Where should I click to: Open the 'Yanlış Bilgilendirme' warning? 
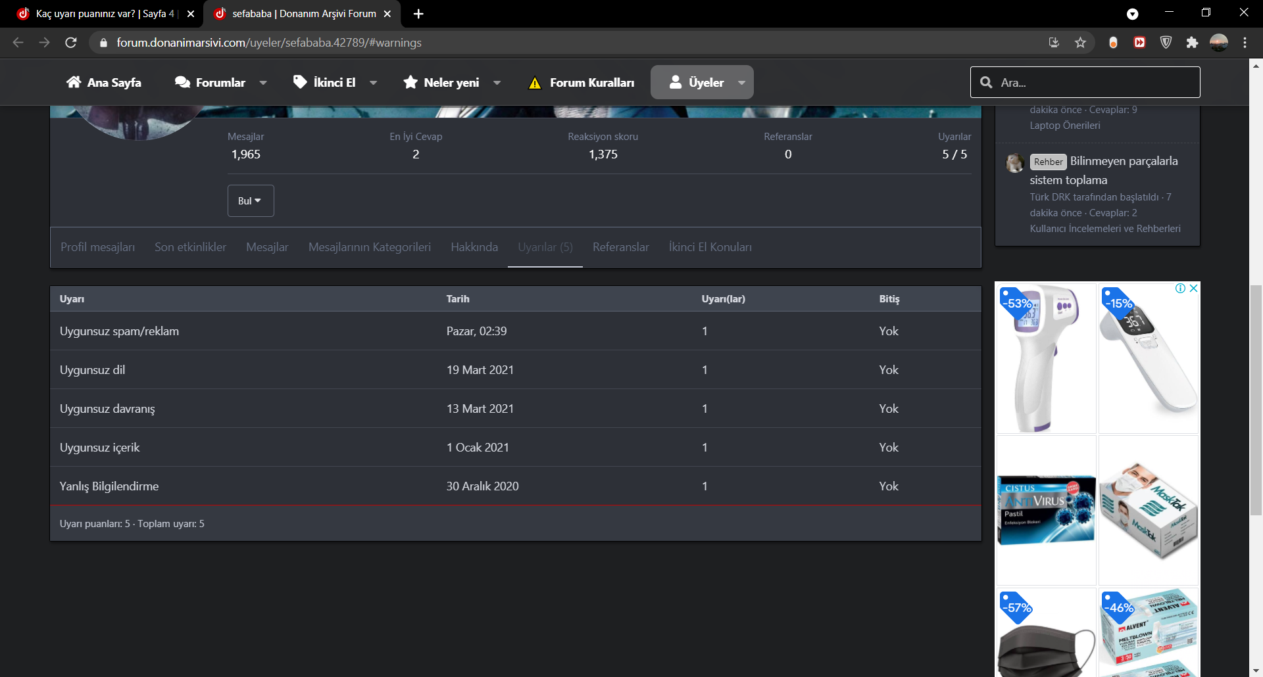[109, 486]
